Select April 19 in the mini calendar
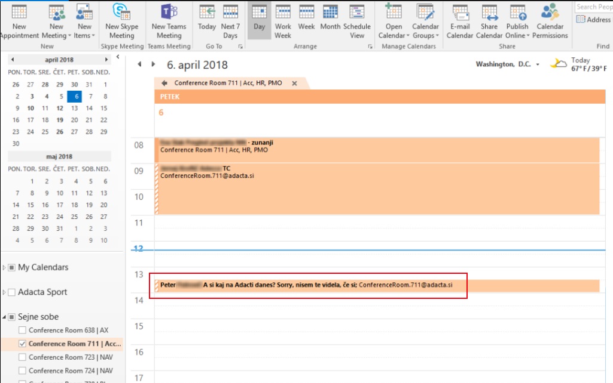The width and height of the screenshot is (613, 383). [60, 120]
